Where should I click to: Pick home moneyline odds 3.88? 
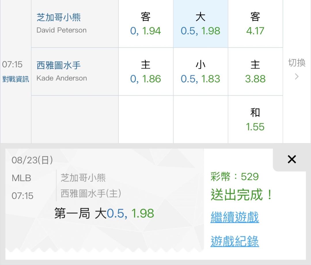255,72
